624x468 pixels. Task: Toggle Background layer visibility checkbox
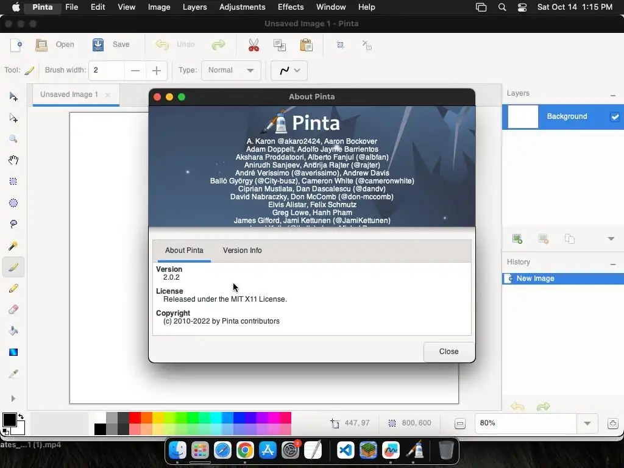click(614, 116)
